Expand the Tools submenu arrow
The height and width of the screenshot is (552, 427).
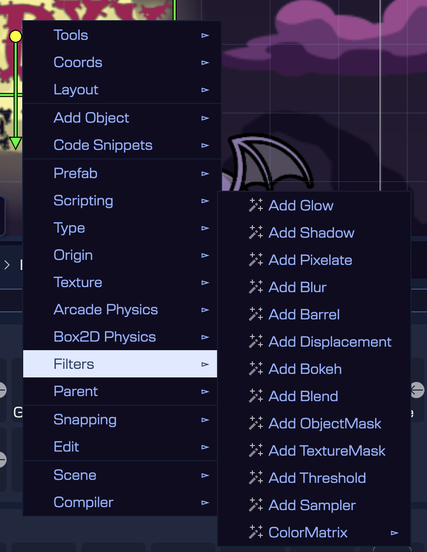click(205, 35)
